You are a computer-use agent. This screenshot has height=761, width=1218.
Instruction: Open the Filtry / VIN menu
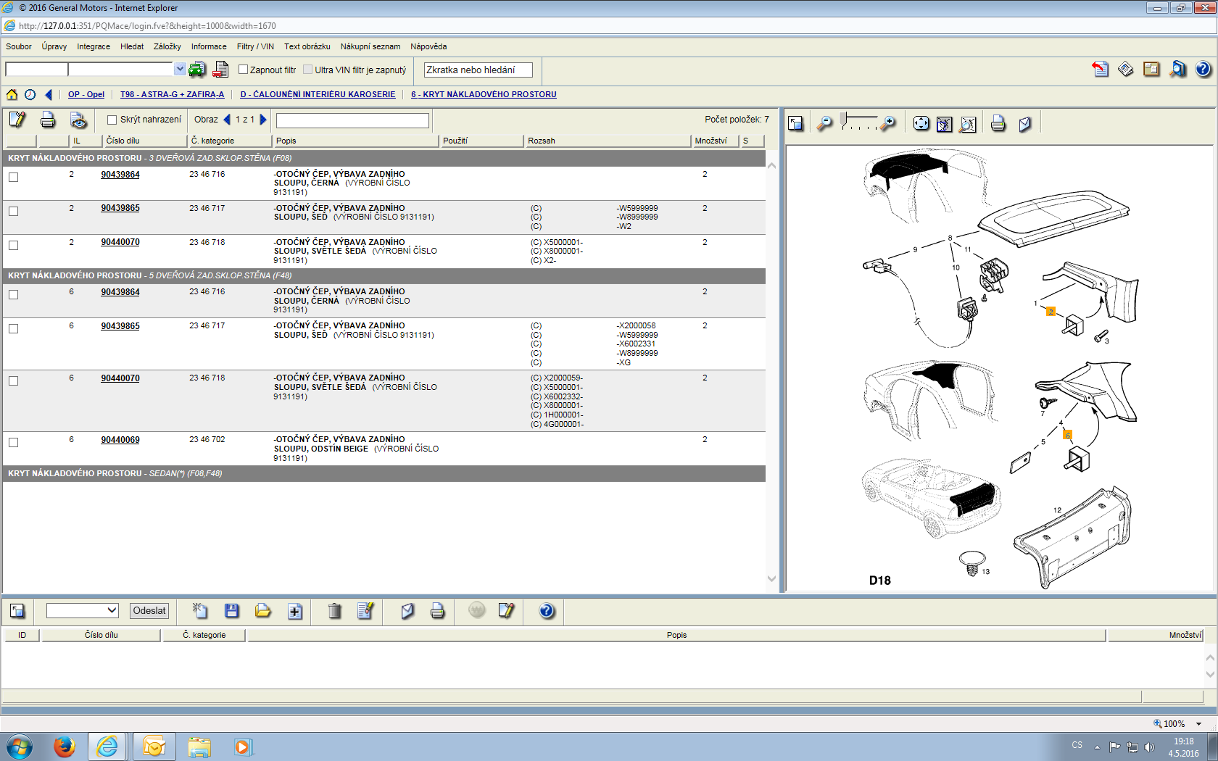[255, 46]
